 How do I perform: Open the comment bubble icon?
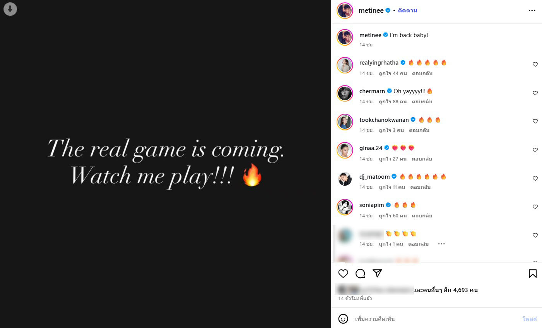coord(360,273)
